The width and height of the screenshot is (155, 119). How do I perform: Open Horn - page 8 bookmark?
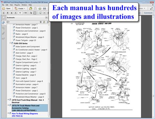pyautogui.click(x=21, y=78)
